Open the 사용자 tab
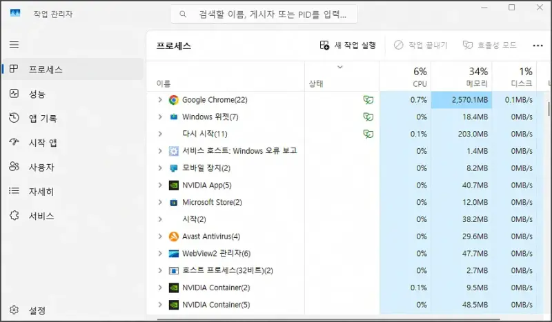Viewport: 552px width, 322px height. (73, 167)
